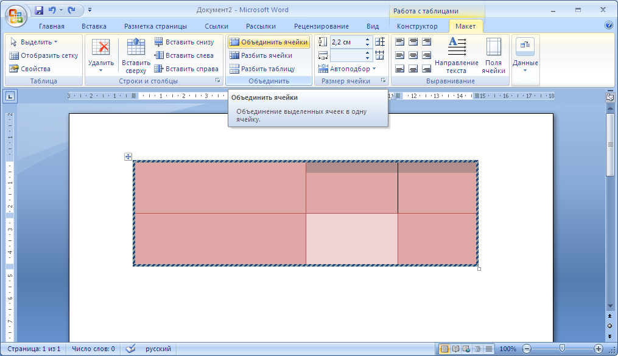618x356 pixels.
Task: Click Разбить таблицу
Action: point(262,69)
